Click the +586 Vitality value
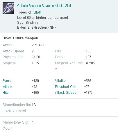This screenshot has height=134, width=118. 87,81
